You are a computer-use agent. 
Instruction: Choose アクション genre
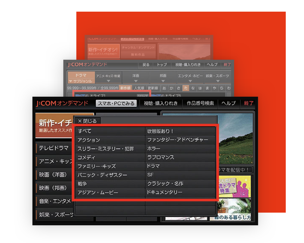click(110, 140)
